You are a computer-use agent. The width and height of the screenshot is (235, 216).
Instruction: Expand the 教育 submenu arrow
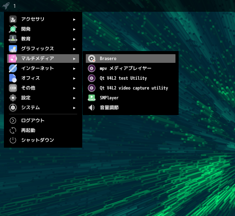(x=74, y=39)
